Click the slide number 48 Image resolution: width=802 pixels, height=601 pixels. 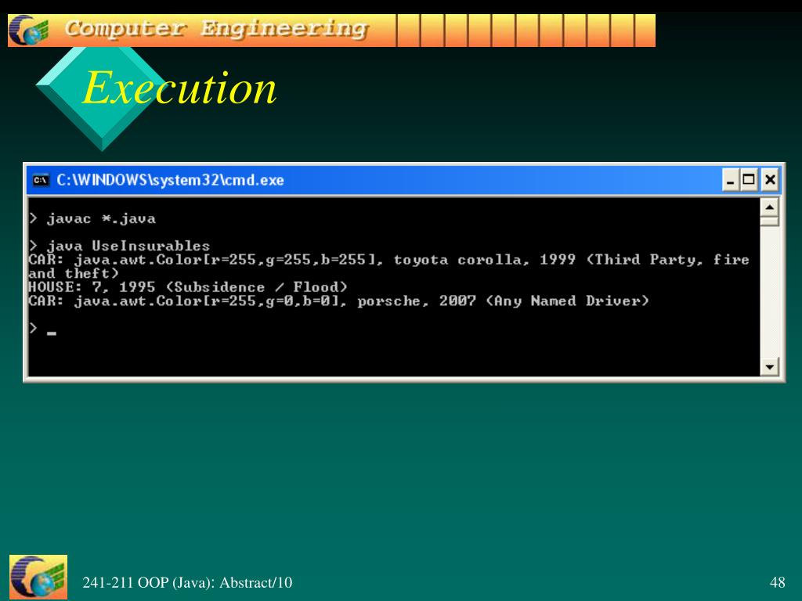pos(777,582)
